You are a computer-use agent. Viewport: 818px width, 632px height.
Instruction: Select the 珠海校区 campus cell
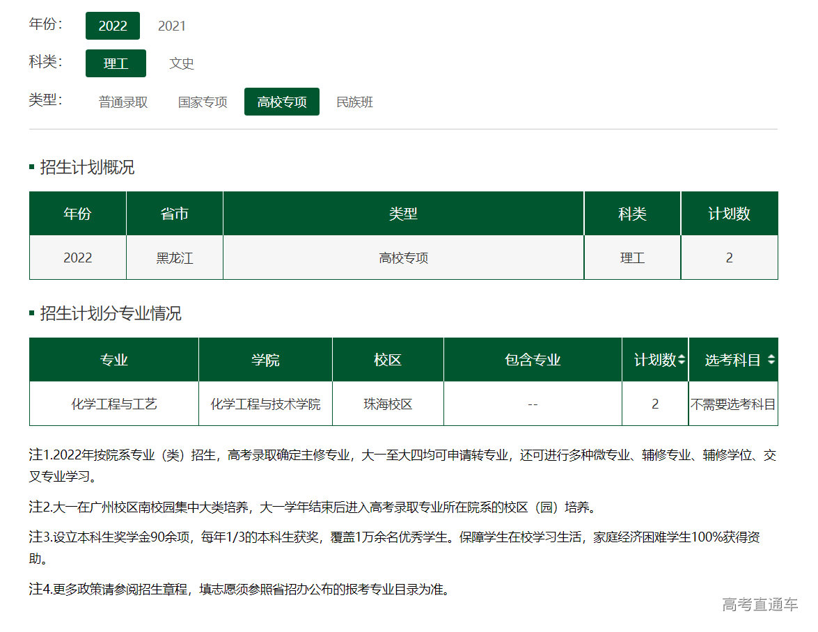(388, 404)
